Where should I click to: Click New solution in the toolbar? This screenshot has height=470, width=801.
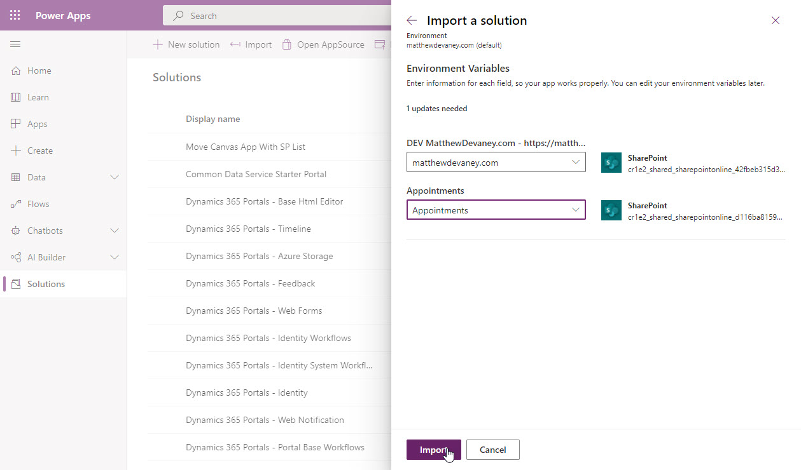[185, 44]
